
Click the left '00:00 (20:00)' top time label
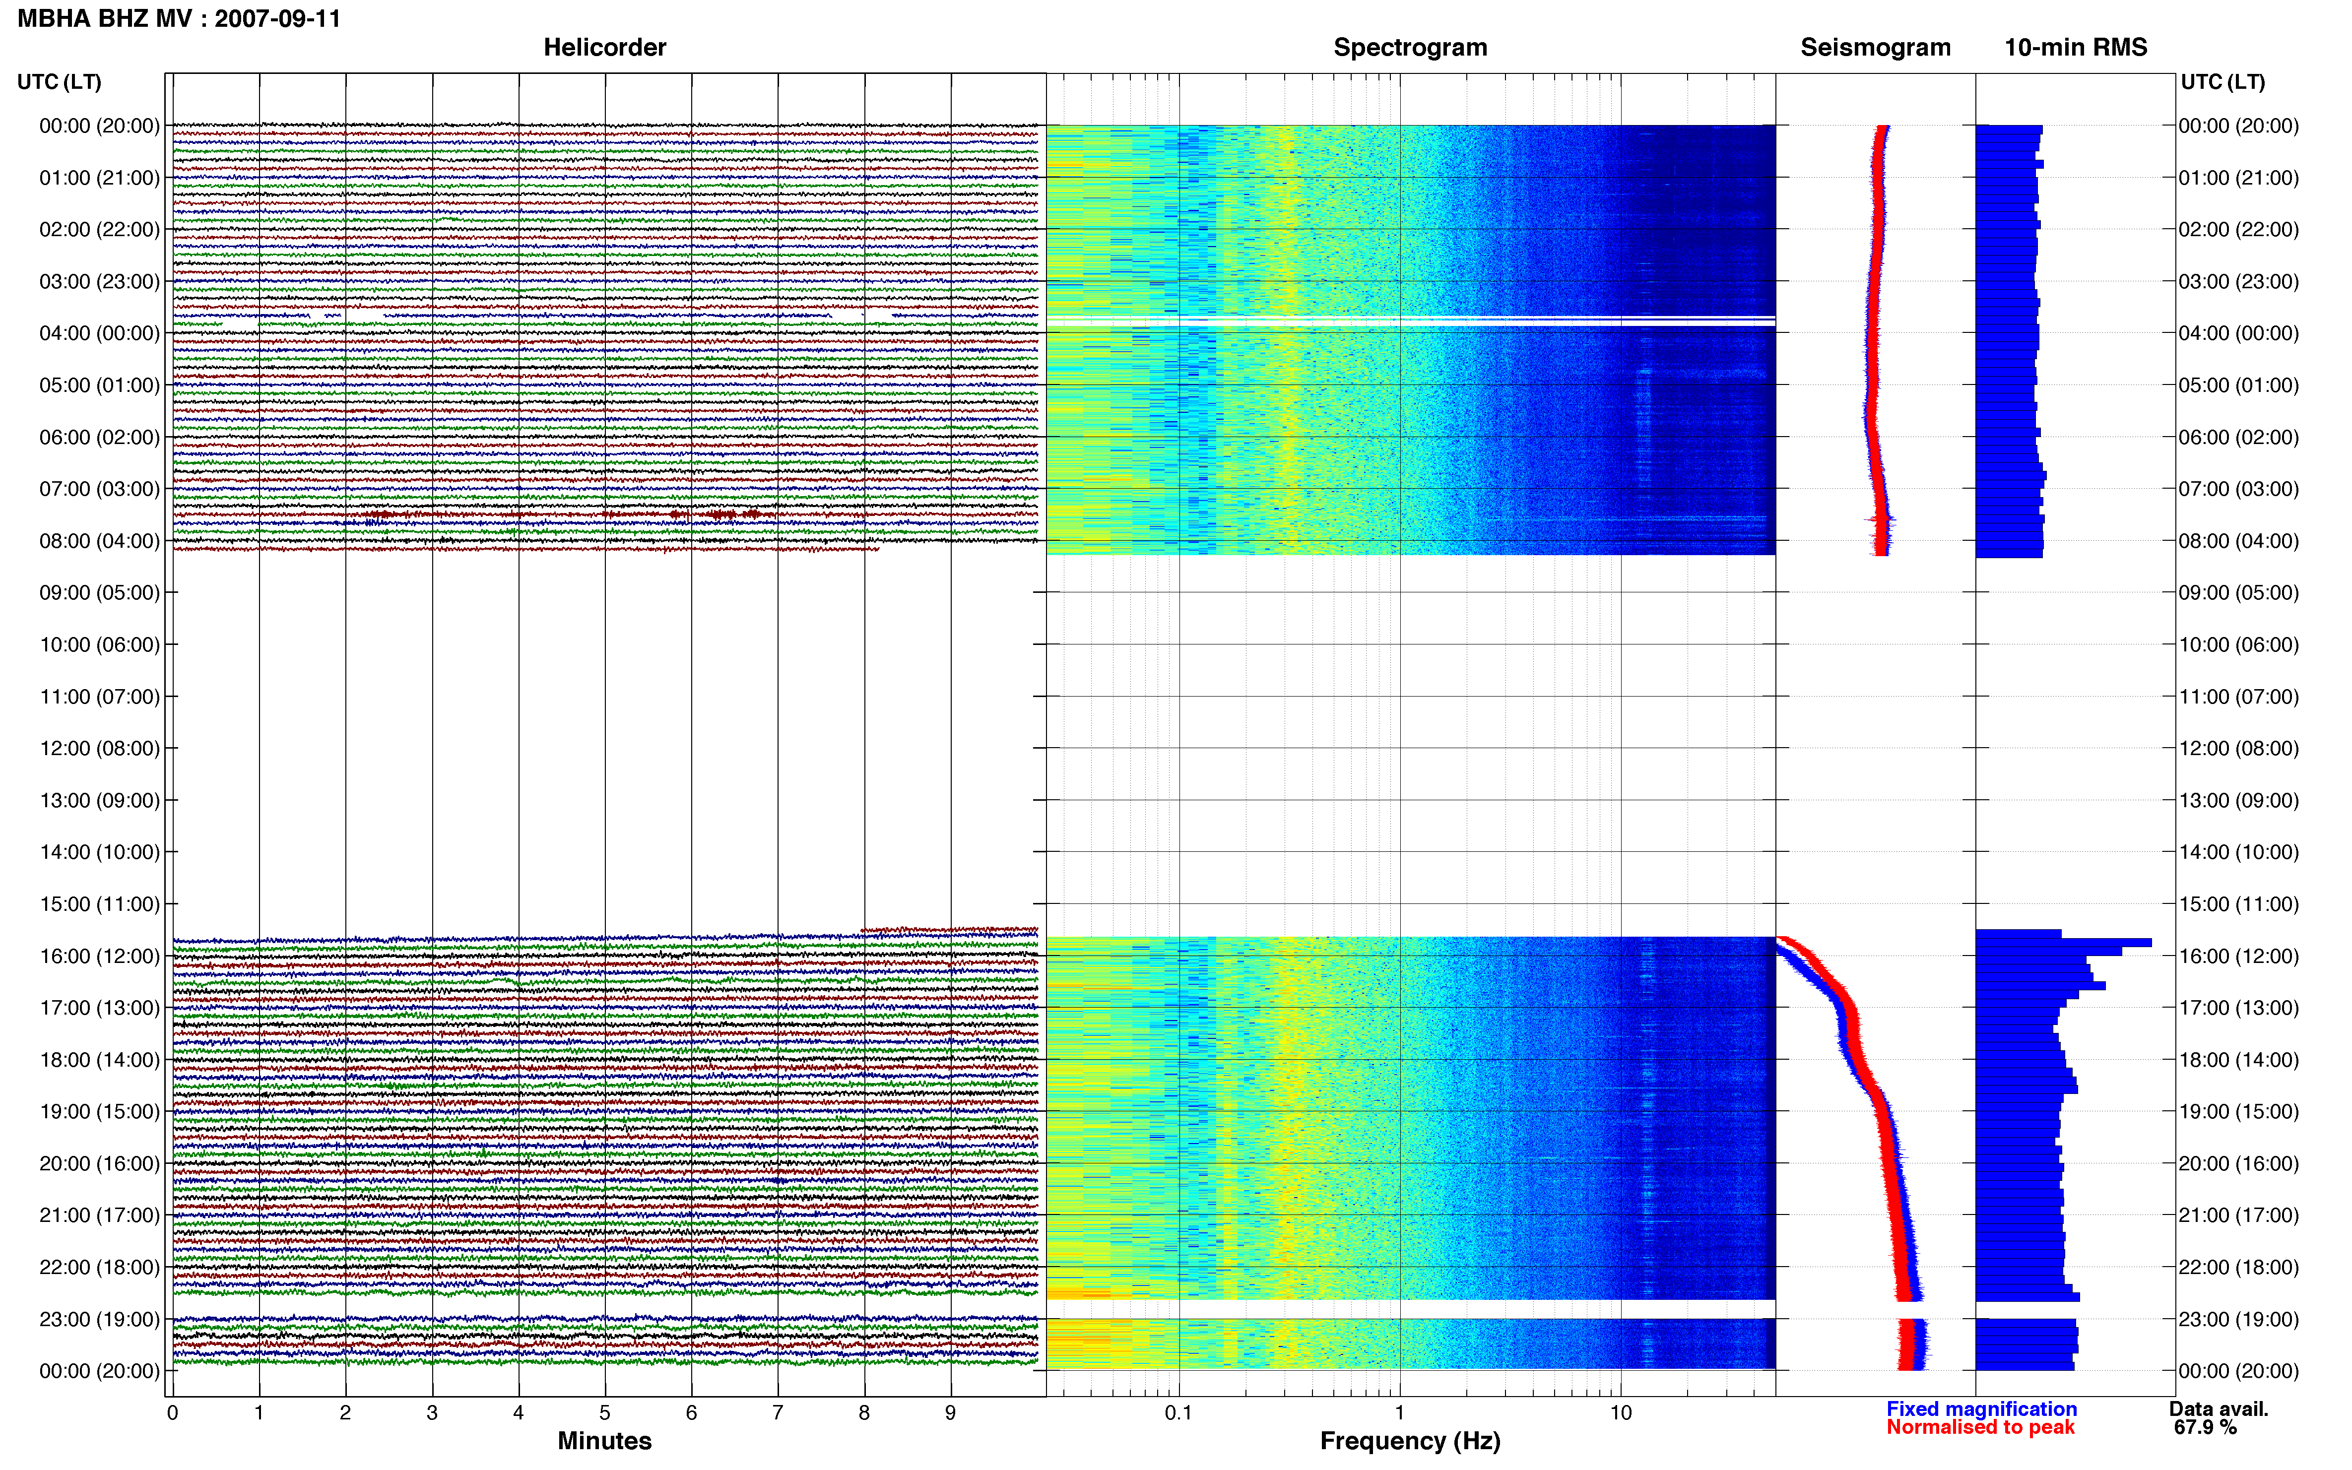coord(99,126)
